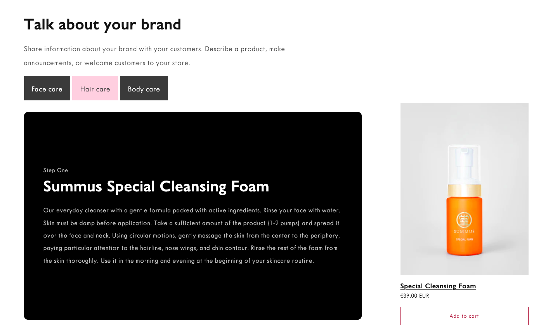This screenshot has width=534, height=329.
Task: Click the SUMMUS wordmark on the orange bottle
Action: coord(464,232)
